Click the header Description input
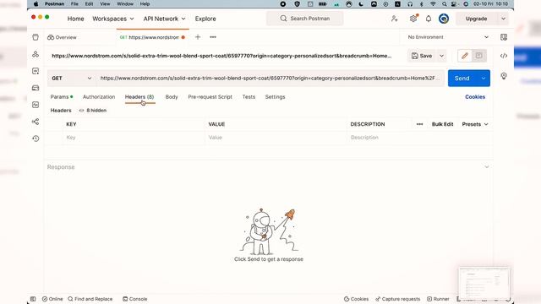The width and height of the screenshot is (541, 304). click(x=419, y=137)
